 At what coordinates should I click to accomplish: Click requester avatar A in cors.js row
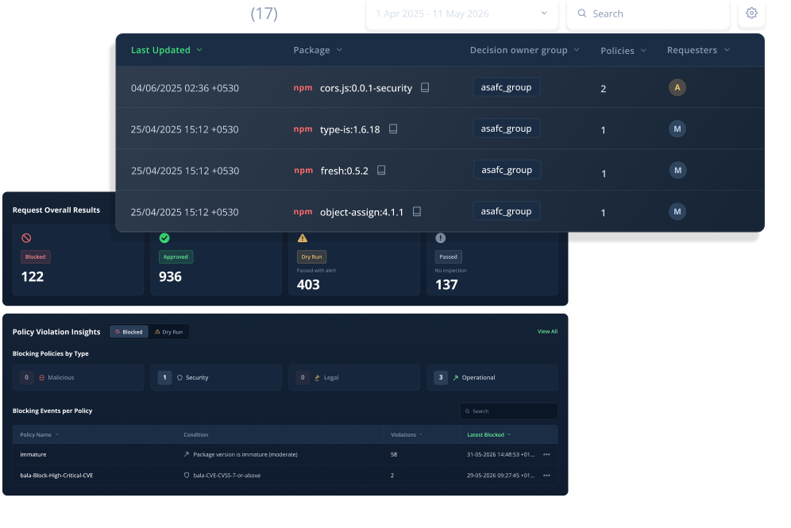coord(677,87)
